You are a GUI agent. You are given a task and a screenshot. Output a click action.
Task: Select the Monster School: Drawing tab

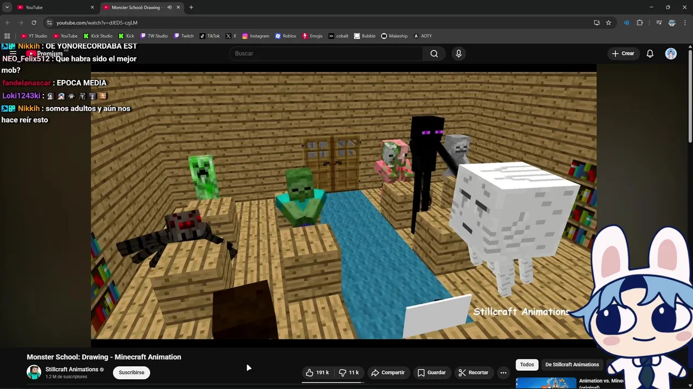point(135,7)
